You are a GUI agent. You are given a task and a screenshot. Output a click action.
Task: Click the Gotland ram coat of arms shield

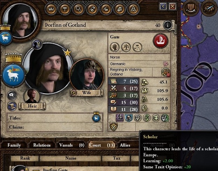pos(13,75)
